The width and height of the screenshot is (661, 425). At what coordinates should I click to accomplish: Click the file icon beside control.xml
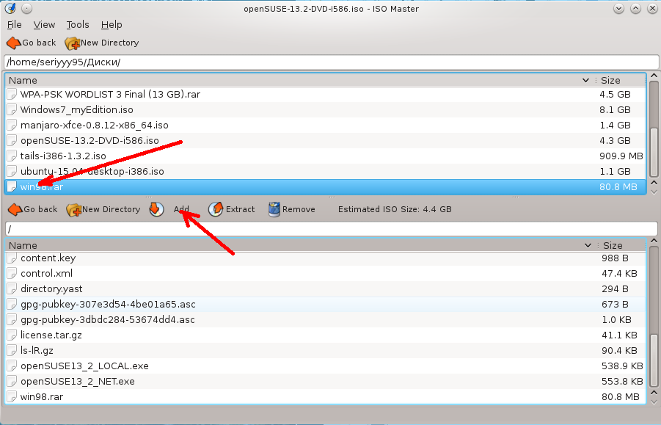pos(12,273)
